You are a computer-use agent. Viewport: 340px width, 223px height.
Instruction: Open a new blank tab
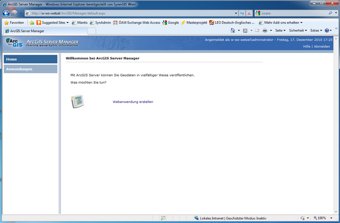(92, 31)
